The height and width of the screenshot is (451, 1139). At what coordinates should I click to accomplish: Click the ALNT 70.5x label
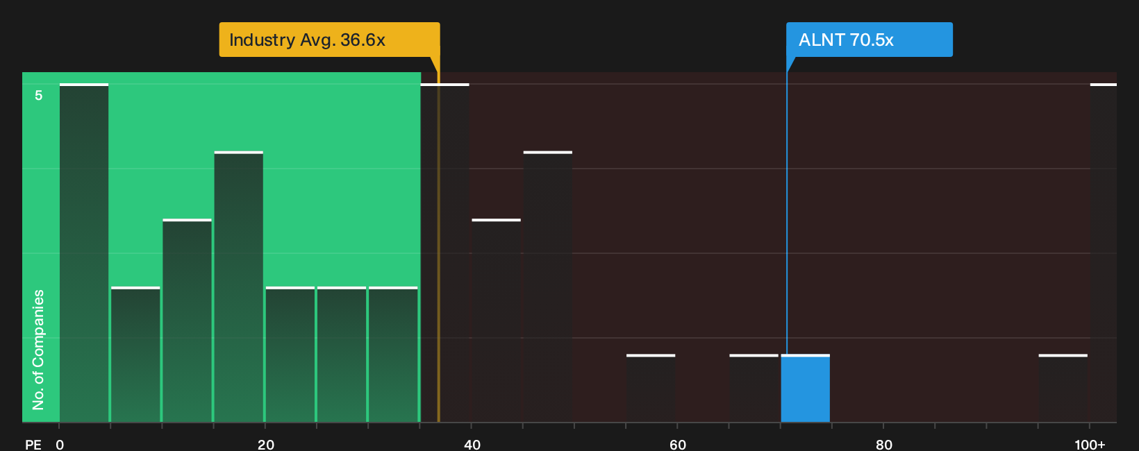click(x=869, y=40)
